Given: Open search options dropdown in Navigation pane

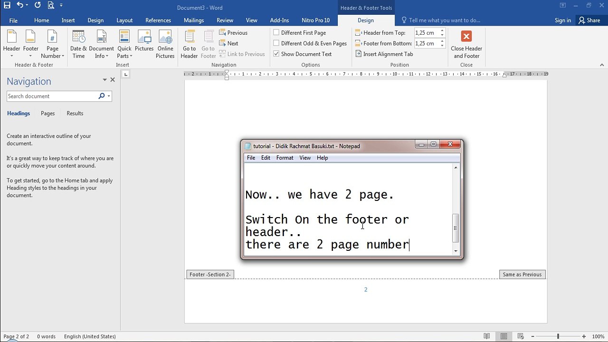Looking at the screenshot, I should (109, 96).
